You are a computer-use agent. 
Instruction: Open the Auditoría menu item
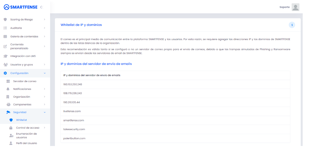tap(16, 28)
